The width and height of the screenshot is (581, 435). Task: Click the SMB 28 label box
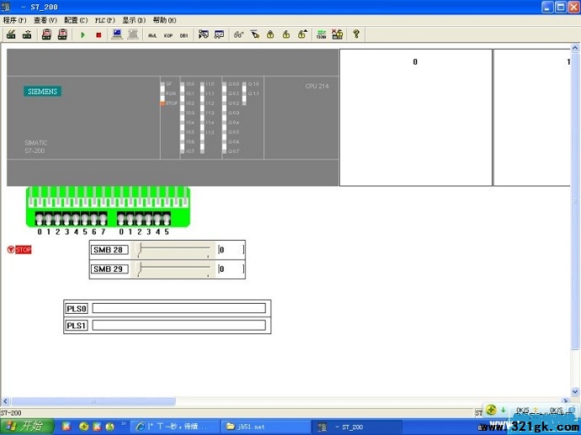coord(109,250)
